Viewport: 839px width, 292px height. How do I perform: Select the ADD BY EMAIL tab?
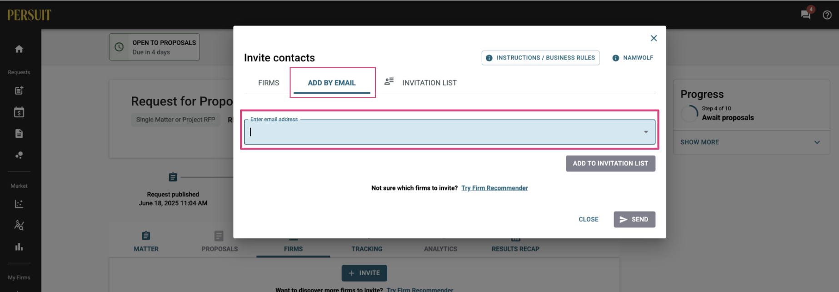click(332, 83)
